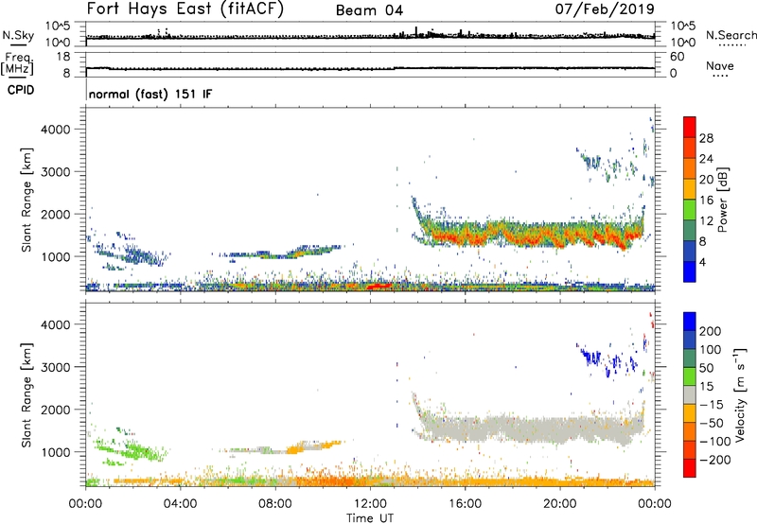Click the "04:00" time tick label
The height and width of the screenshot is (524, 757).
coord(180,504)
